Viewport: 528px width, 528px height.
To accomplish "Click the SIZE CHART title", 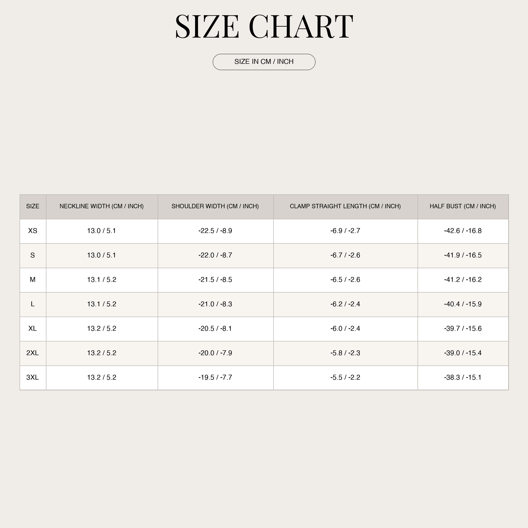I will [x=264, y=26].
